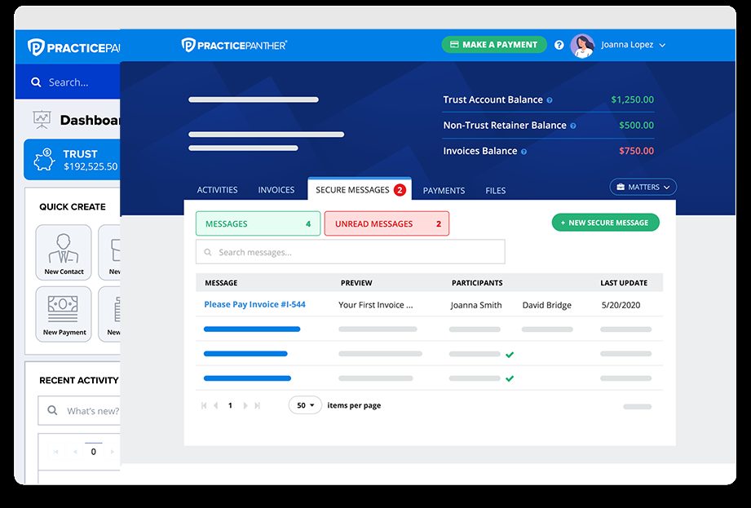Click the $500.00 retainer balance amount
Viewport: 751px width, 508px height.
(636, 126)
